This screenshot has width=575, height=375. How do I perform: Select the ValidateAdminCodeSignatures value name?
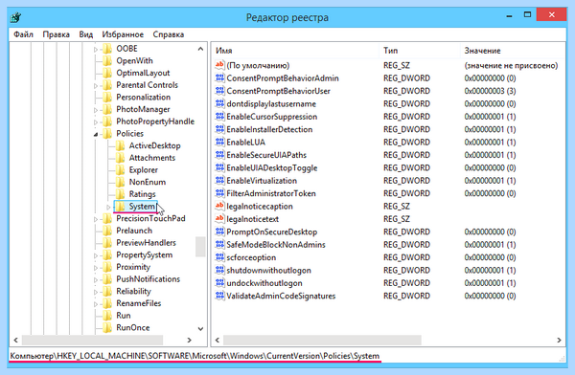coord(281,296)
